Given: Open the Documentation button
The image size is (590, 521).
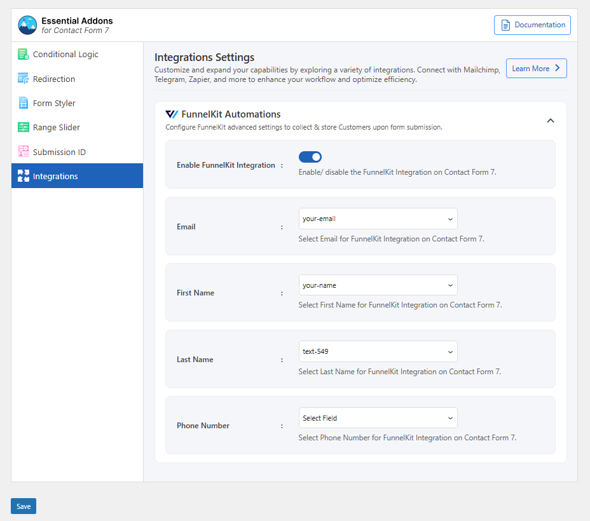Looking at the screenshot, I should tap(532, 25).
